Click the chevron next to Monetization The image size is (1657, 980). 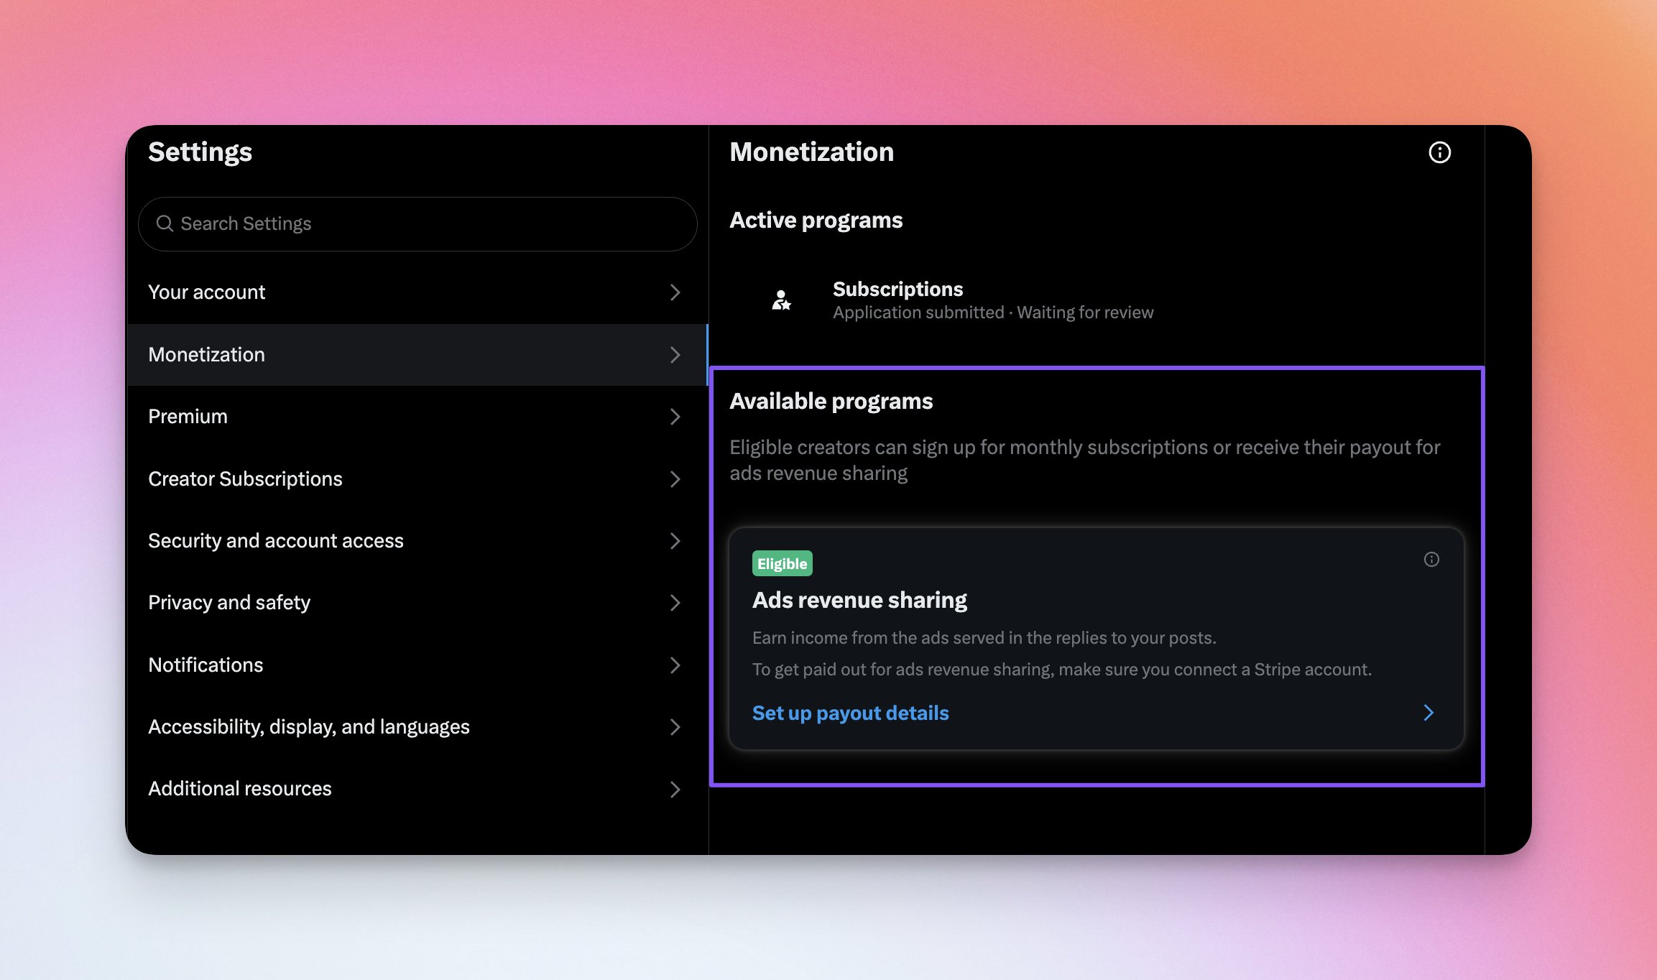pos(675,355)
